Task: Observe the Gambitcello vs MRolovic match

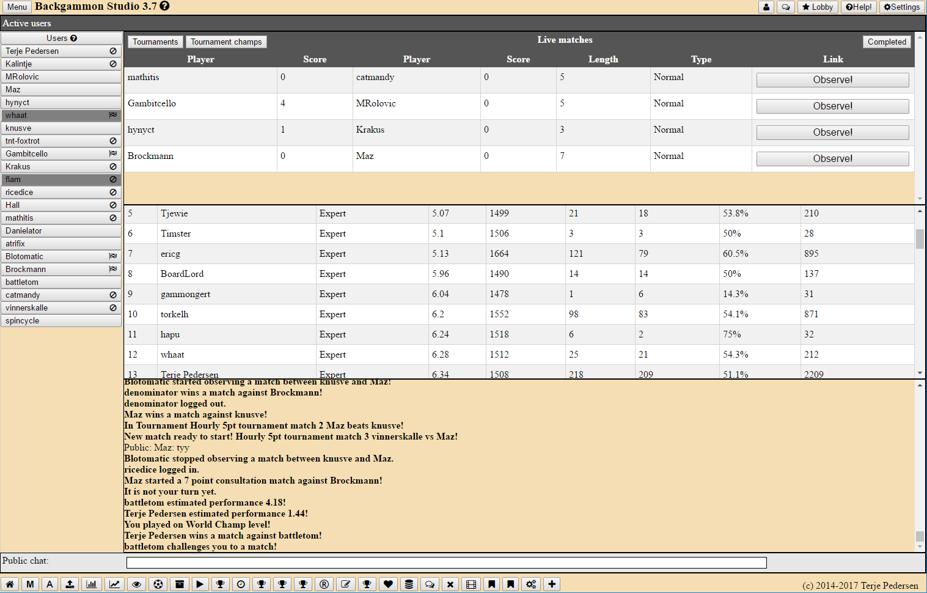Action: pyautogui.click(x=832, y=106)
